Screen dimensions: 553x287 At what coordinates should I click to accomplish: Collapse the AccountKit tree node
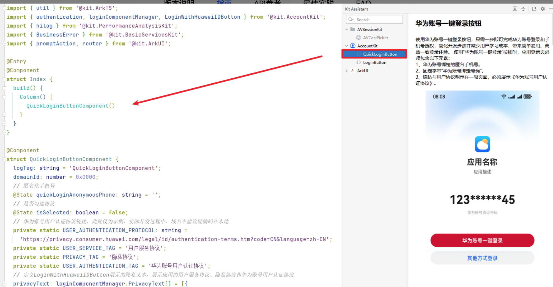[347, 46]
